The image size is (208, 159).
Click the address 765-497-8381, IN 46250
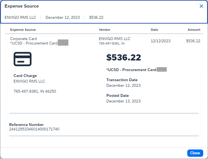click(x=35, y=91)
